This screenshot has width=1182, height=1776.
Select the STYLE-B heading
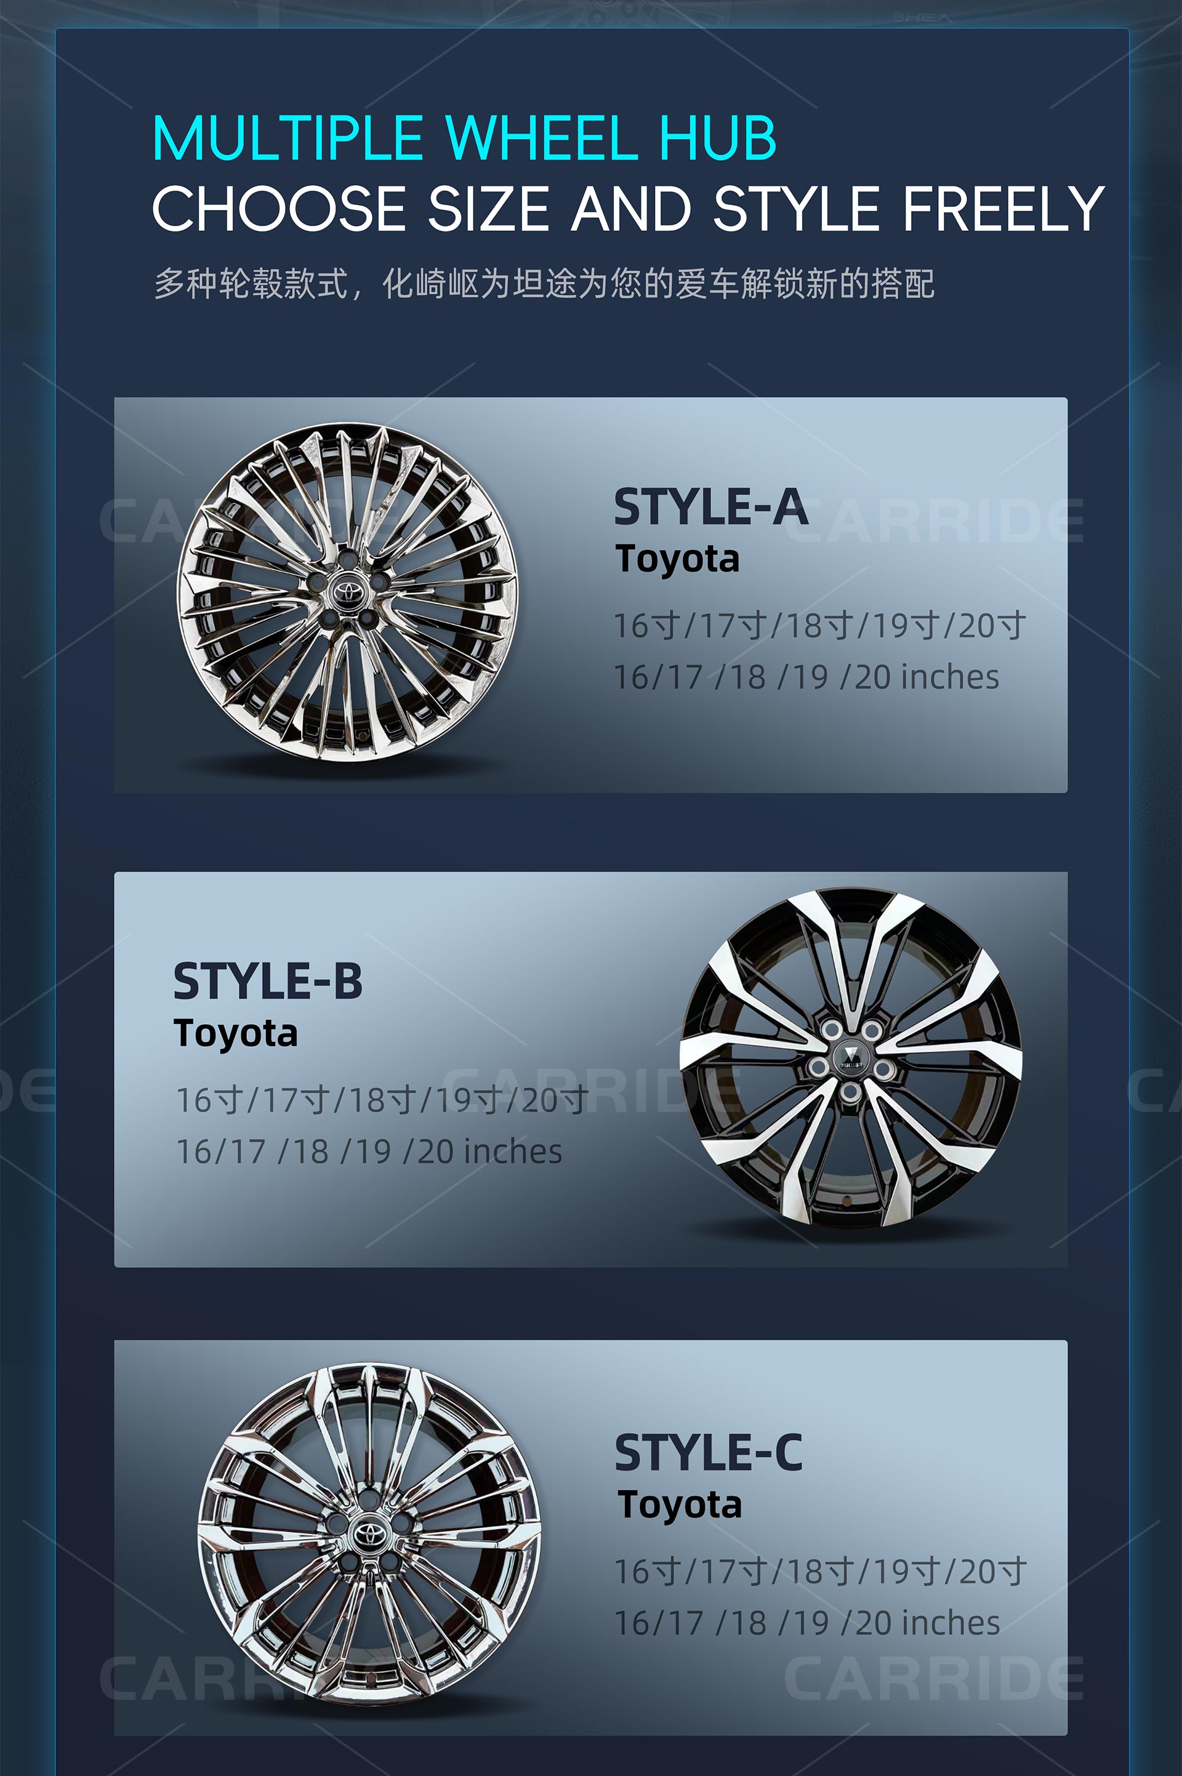[x=268, y=982]
